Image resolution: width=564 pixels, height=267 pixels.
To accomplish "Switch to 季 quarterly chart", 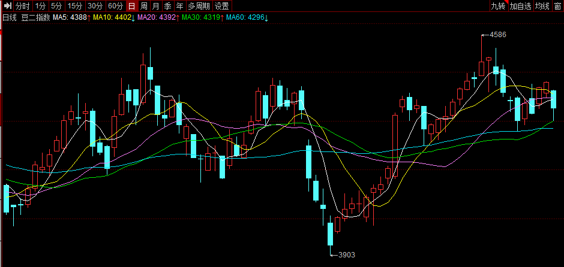I will tap(167, 6).
